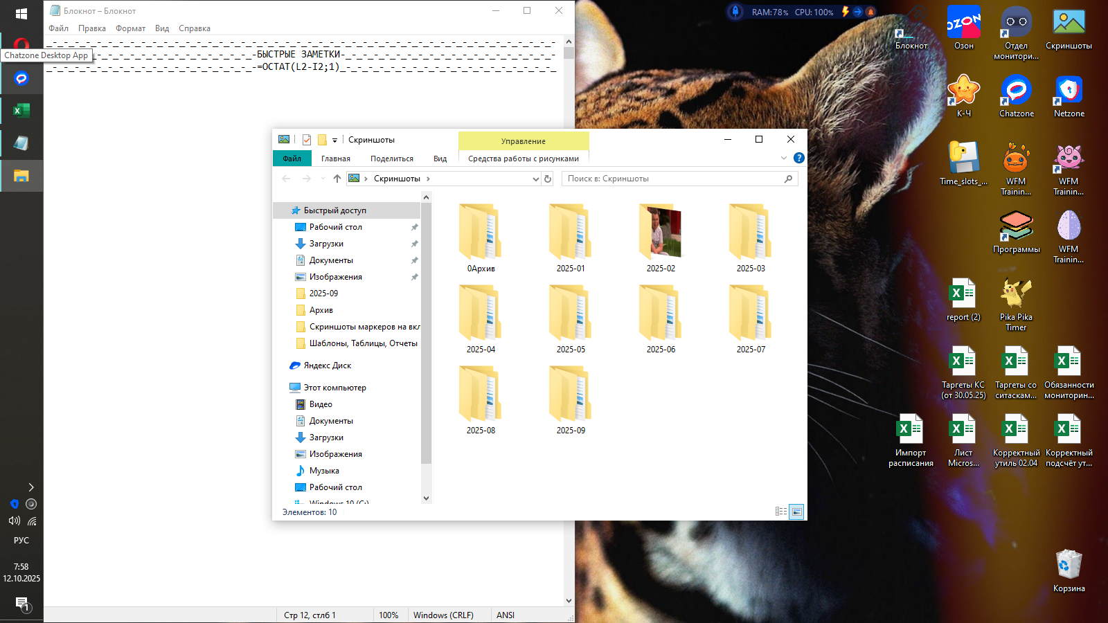The image size is (1108, 623).
Task: Show hidden tray icons with the chevron
Action: [31, 487]
